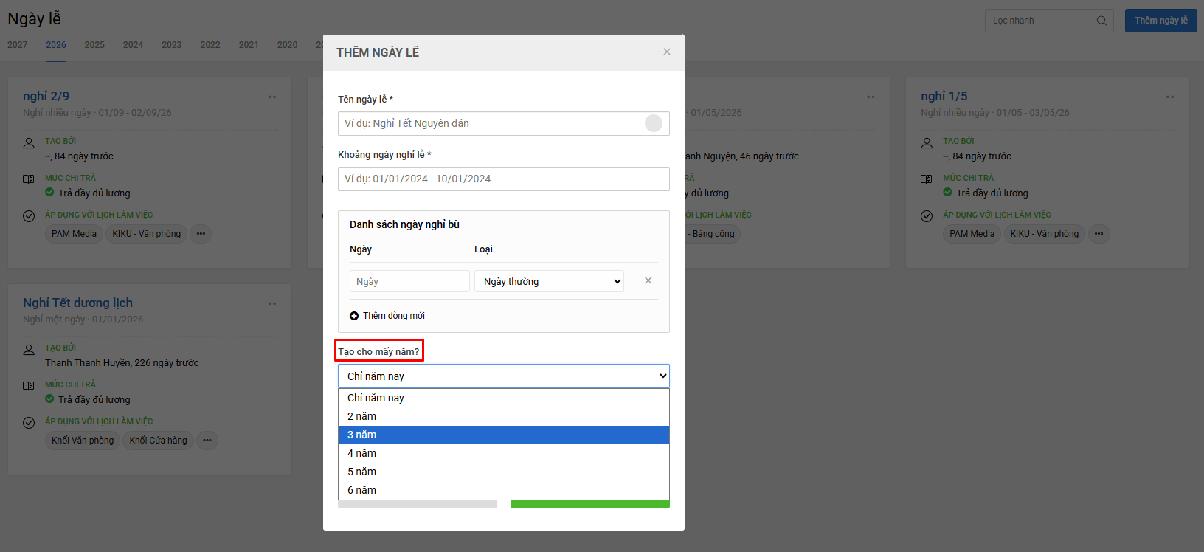Focus the Lọc nhanh filter field
The width and height of the screenshot is (1204, 552).
(x=1050, y=21)
